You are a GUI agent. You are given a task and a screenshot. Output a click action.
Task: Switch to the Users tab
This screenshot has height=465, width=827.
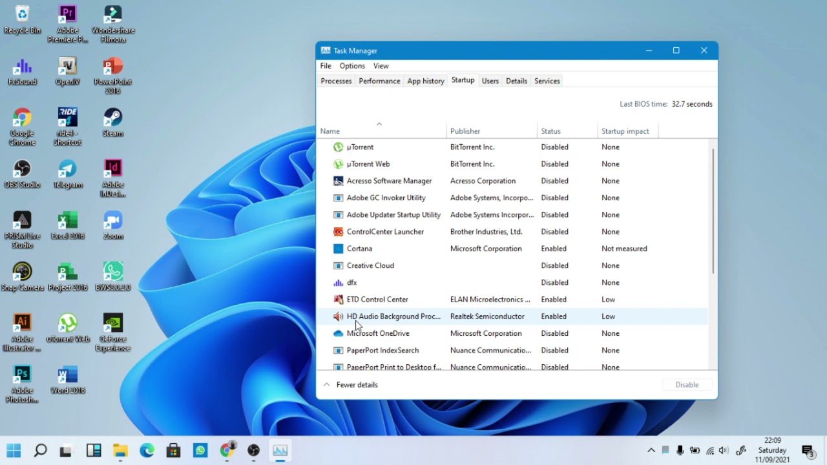click(x=490, y=81)
